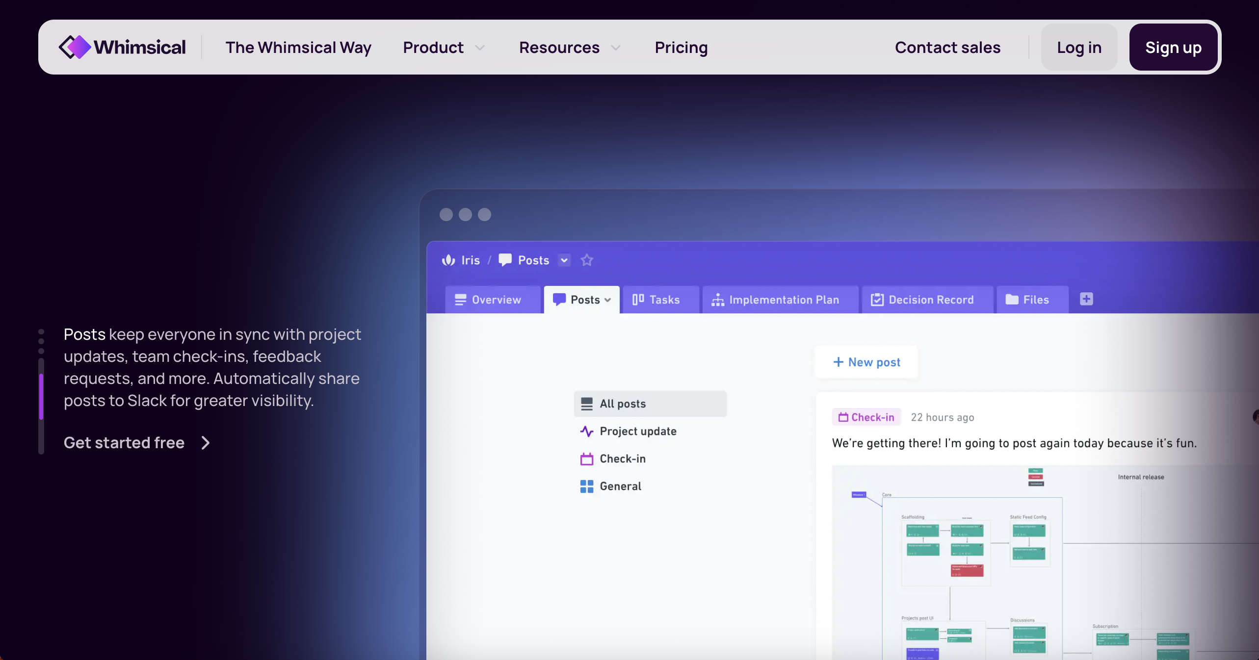Click the Whimsical logo
The height and width of the screenshot is (660, 1259).
tap(122, 47)
